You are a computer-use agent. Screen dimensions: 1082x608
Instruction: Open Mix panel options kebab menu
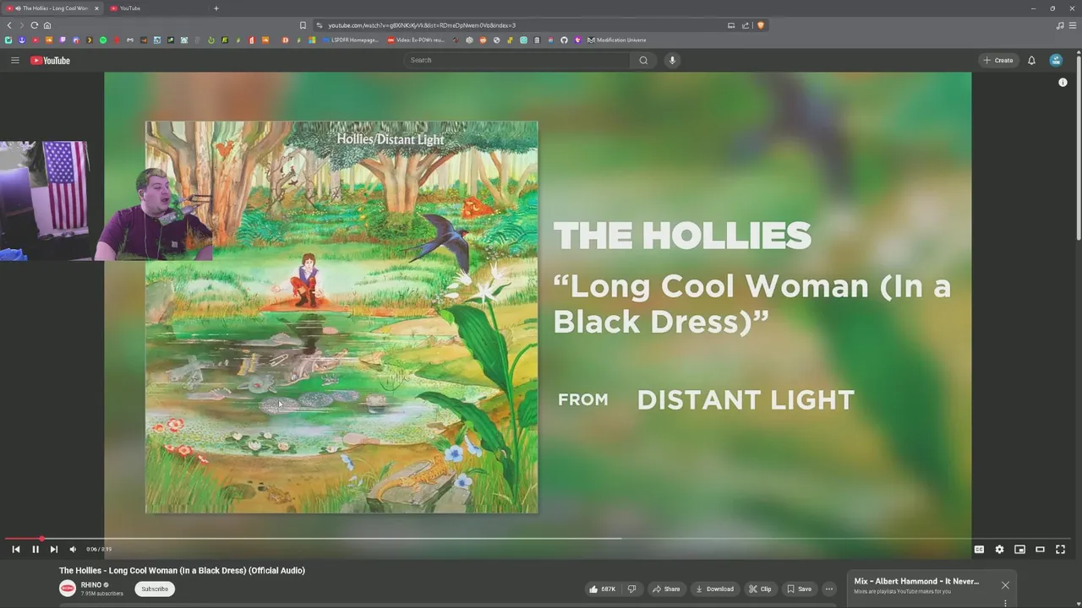coord(1005,603)
